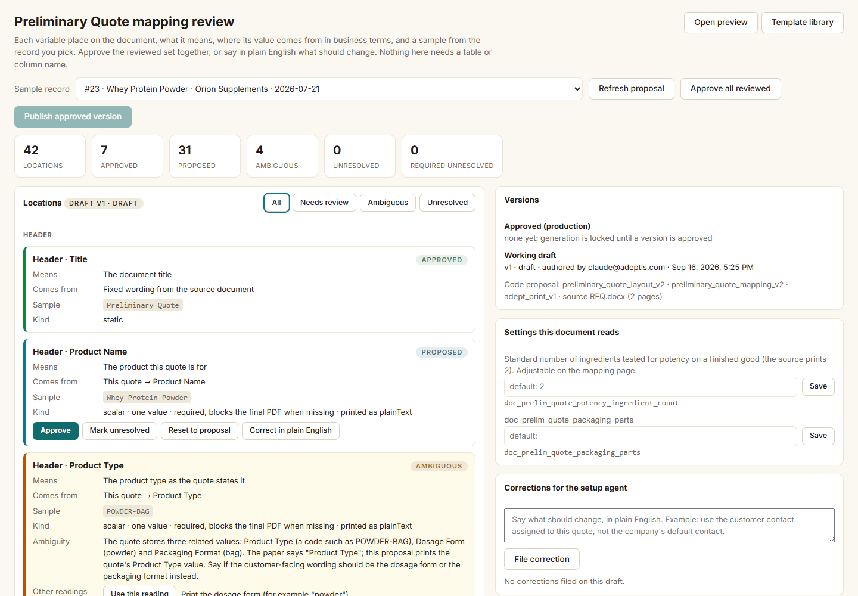Click the 0 Unresolved stat card
858x596 pixels.
[x=360, y=156]
